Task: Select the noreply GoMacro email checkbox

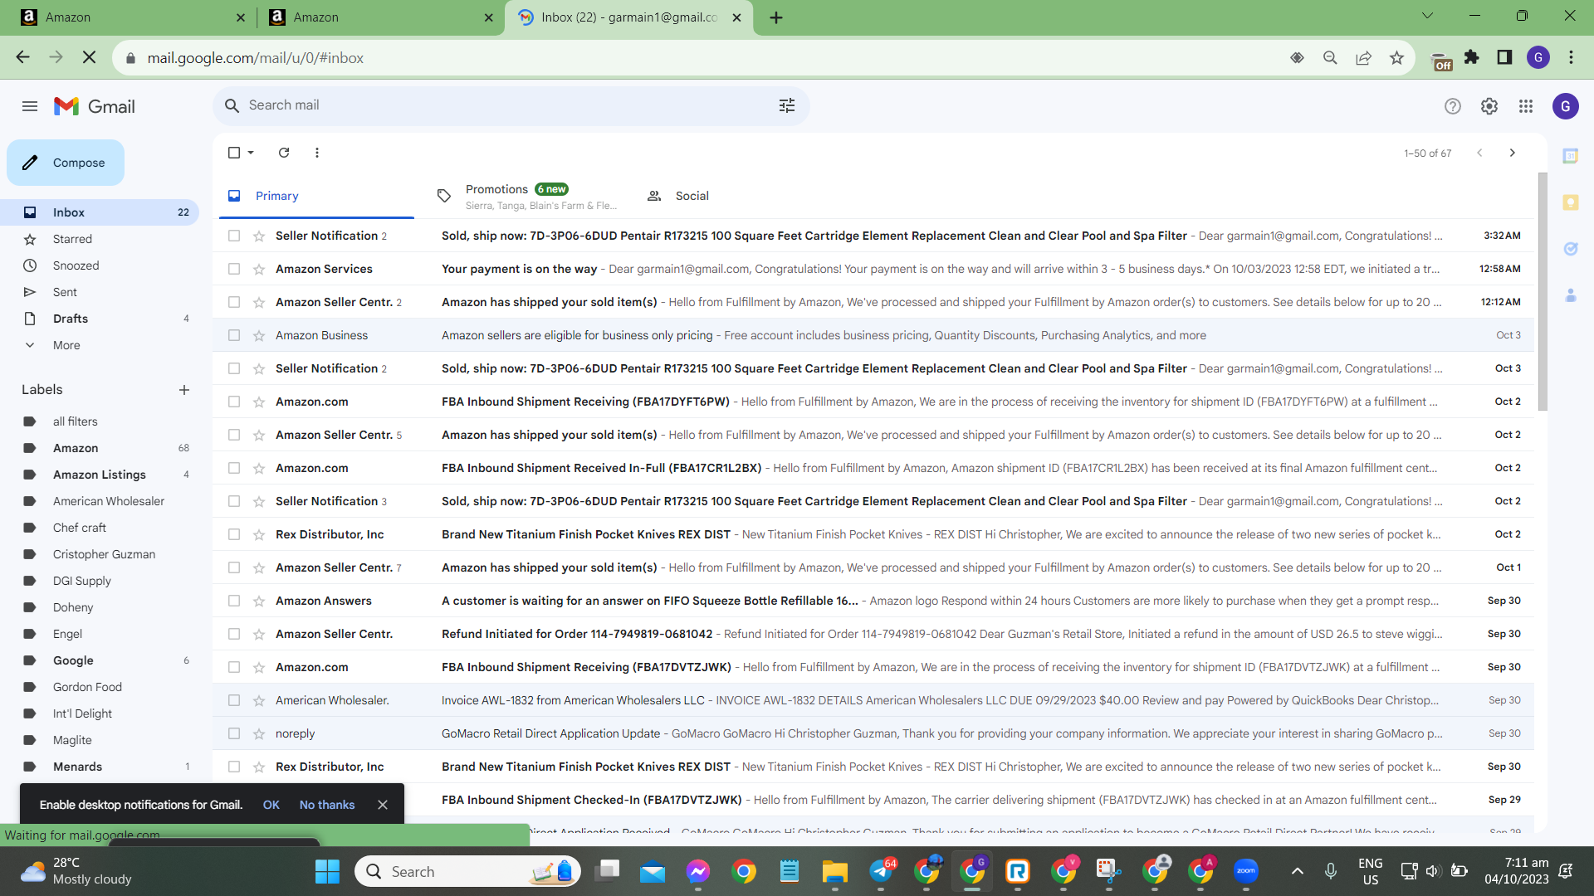Action: pos(234,733)
